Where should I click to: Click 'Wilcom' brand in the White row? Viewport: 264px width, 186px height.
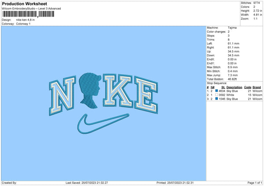tap(257, 95)
